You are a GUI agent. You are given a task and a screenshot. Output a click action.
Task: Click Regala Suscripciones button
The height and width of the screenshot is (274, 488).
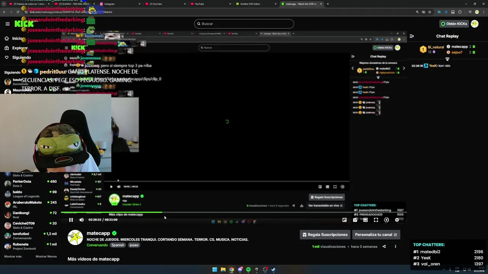tap(325, 234)
